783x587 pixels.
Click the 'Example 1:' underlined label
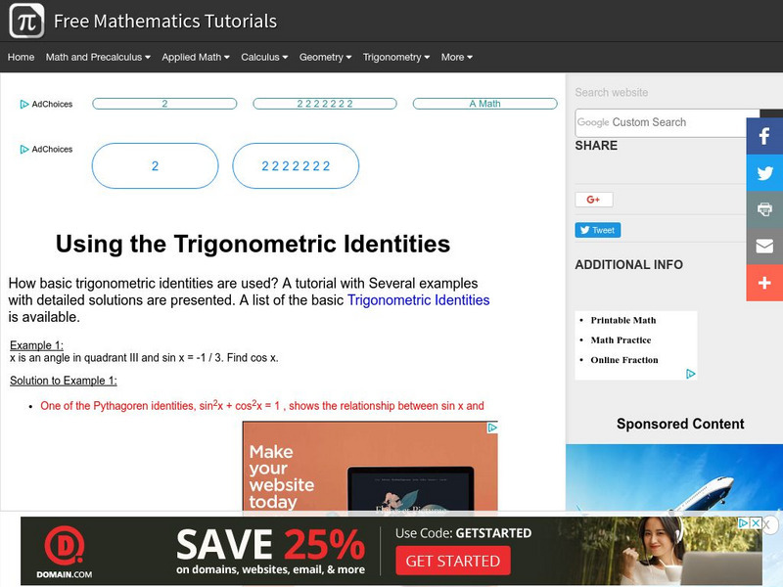point(36,345)
